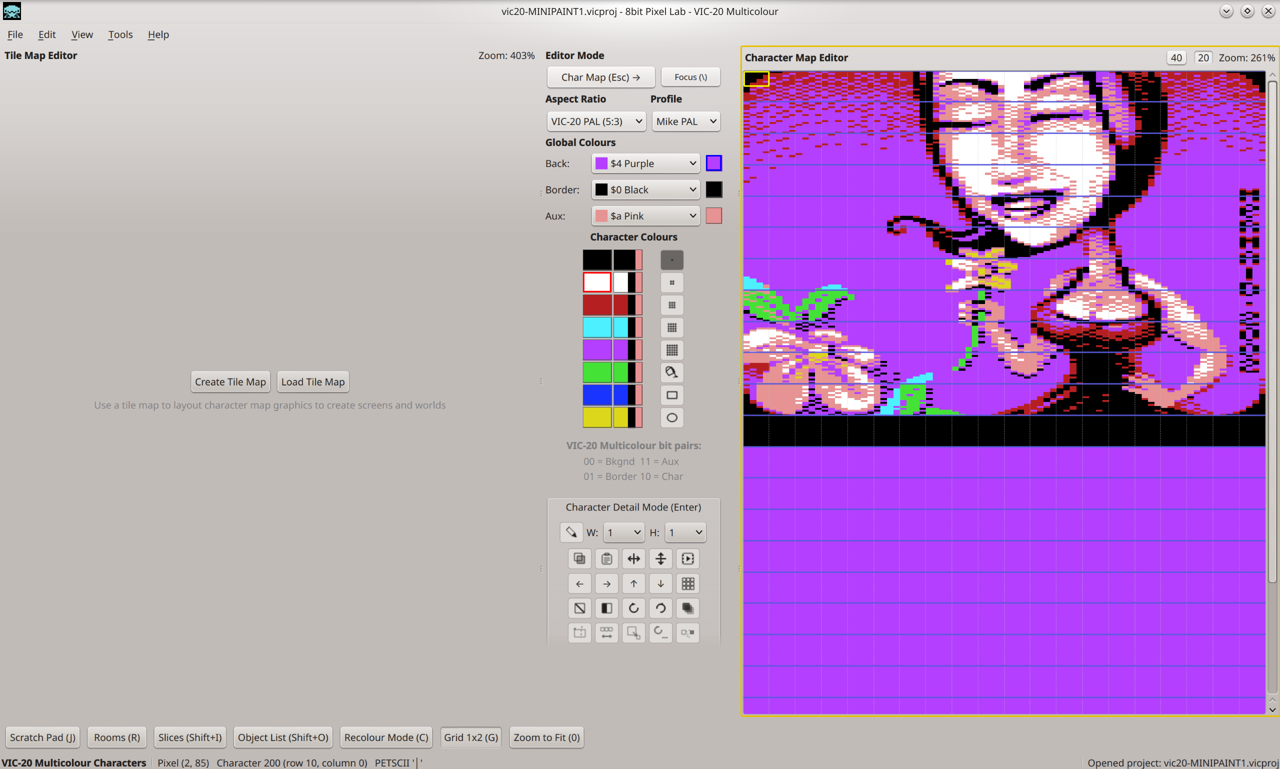Open the Tools menu
The height and width of the screenshot is (769, 1280).
click(x=120, y=34)
